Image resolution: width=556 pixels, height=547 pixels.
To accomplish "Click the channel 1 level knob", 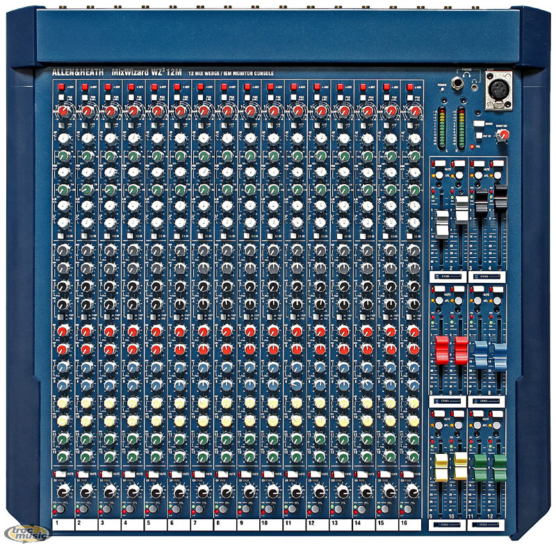I will [62, 491].
